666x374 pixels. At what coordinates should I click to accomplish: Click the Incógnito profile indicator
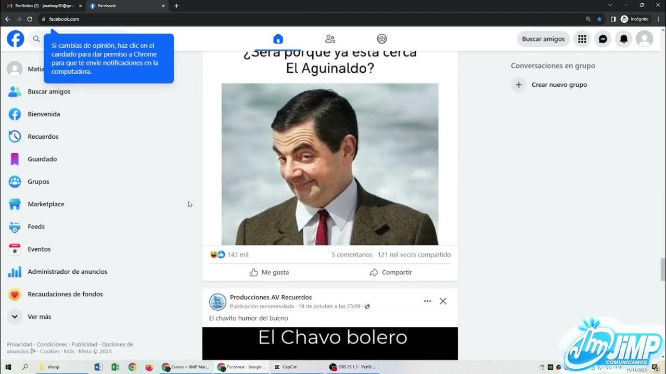pyautogui.click(x=634, y=19)
